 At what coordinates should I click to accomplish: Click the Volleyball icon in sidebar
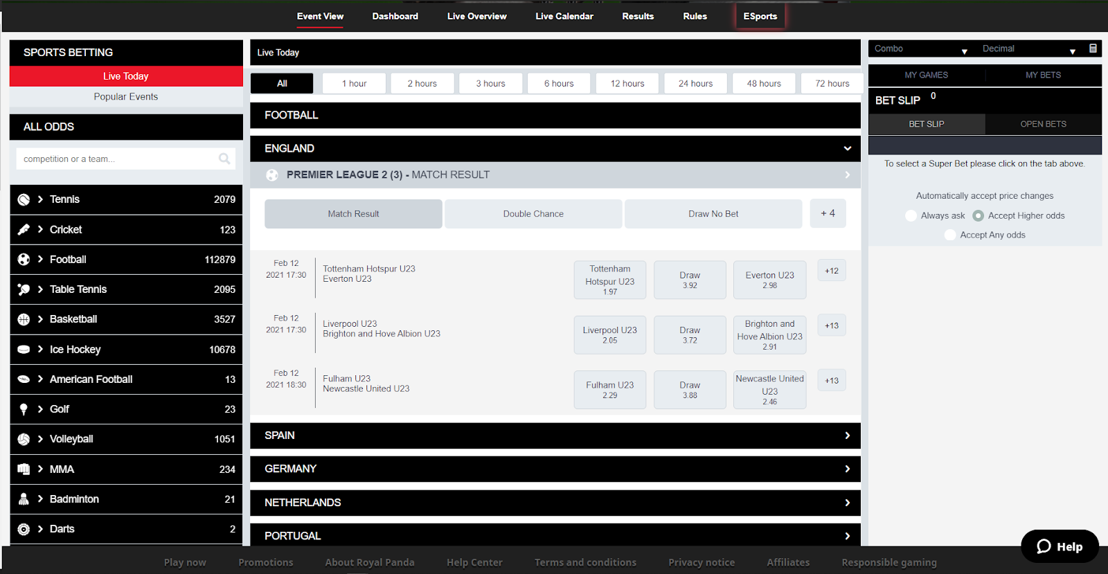24,439
